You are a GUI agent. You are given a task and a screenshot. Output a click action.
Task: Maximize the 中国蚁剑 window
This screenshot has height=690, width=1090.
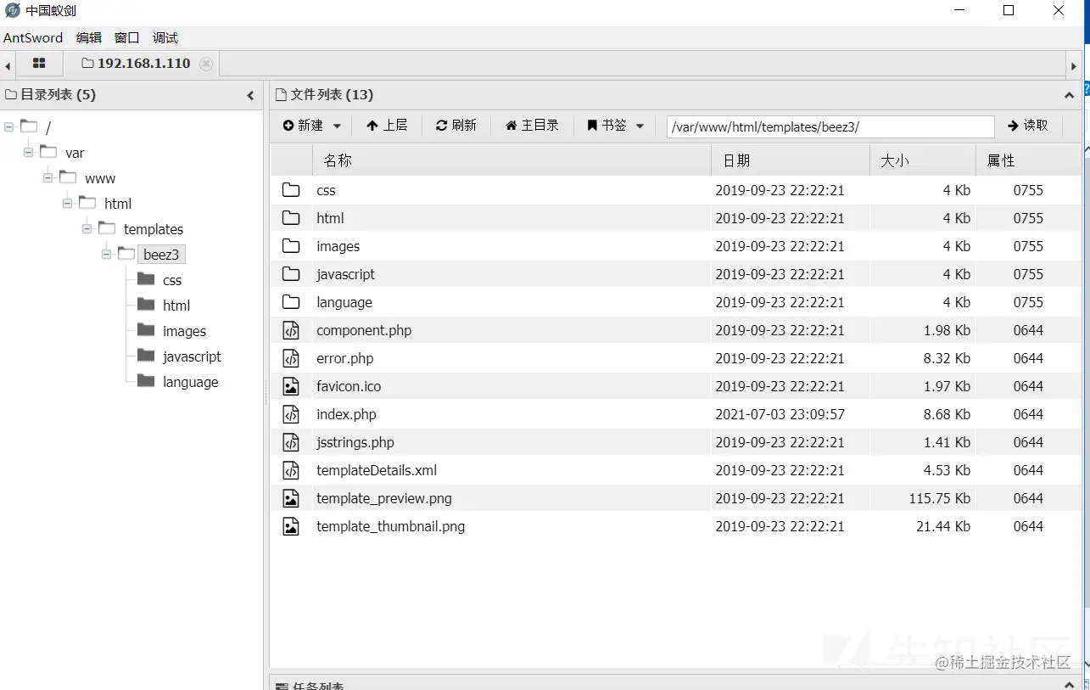click(1009, 11)
